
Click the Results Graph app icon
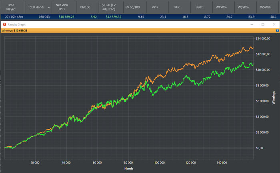tap(5, 25)
